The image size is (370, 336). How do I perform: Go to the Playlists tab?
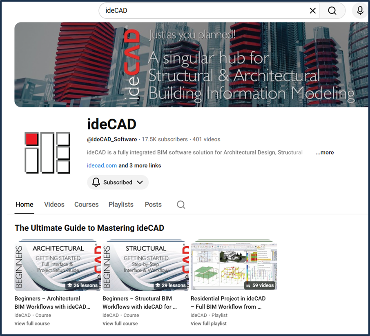(x=121, y=205)
